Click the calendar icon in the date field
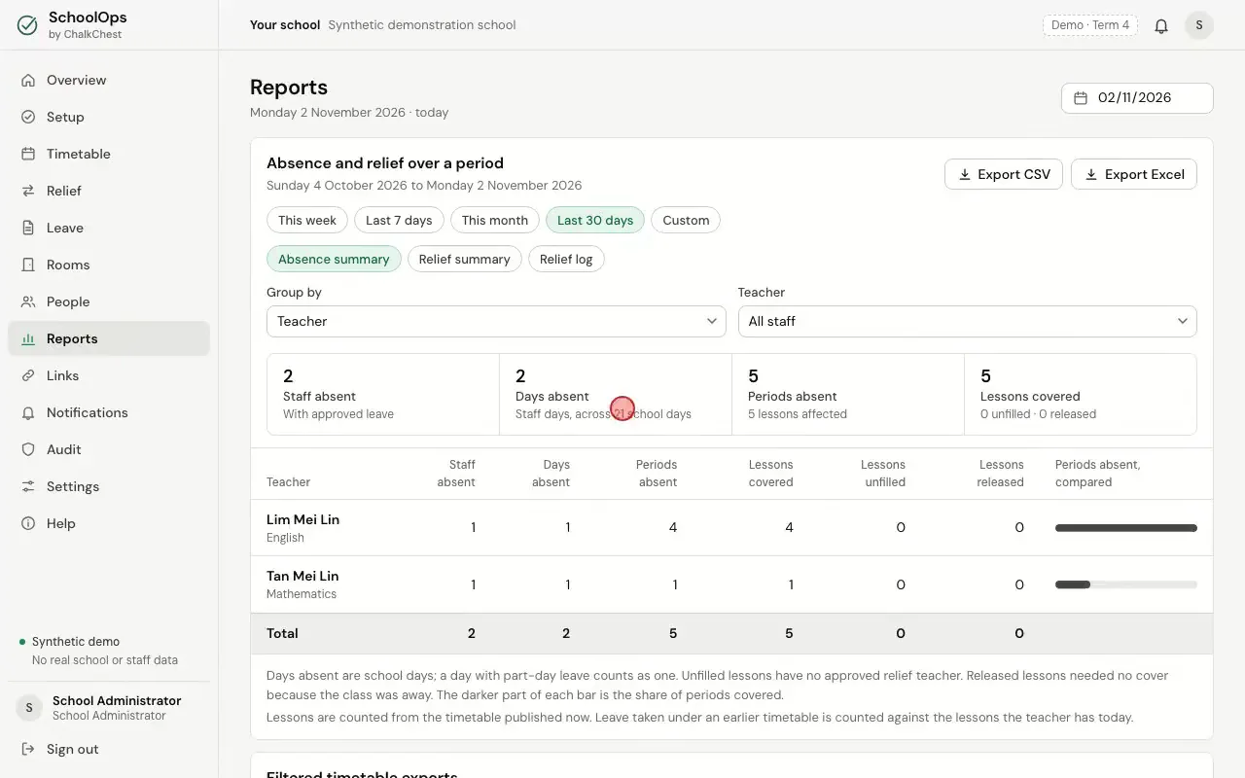Viewport: 1245px width, 778px height. (1081, 98)
